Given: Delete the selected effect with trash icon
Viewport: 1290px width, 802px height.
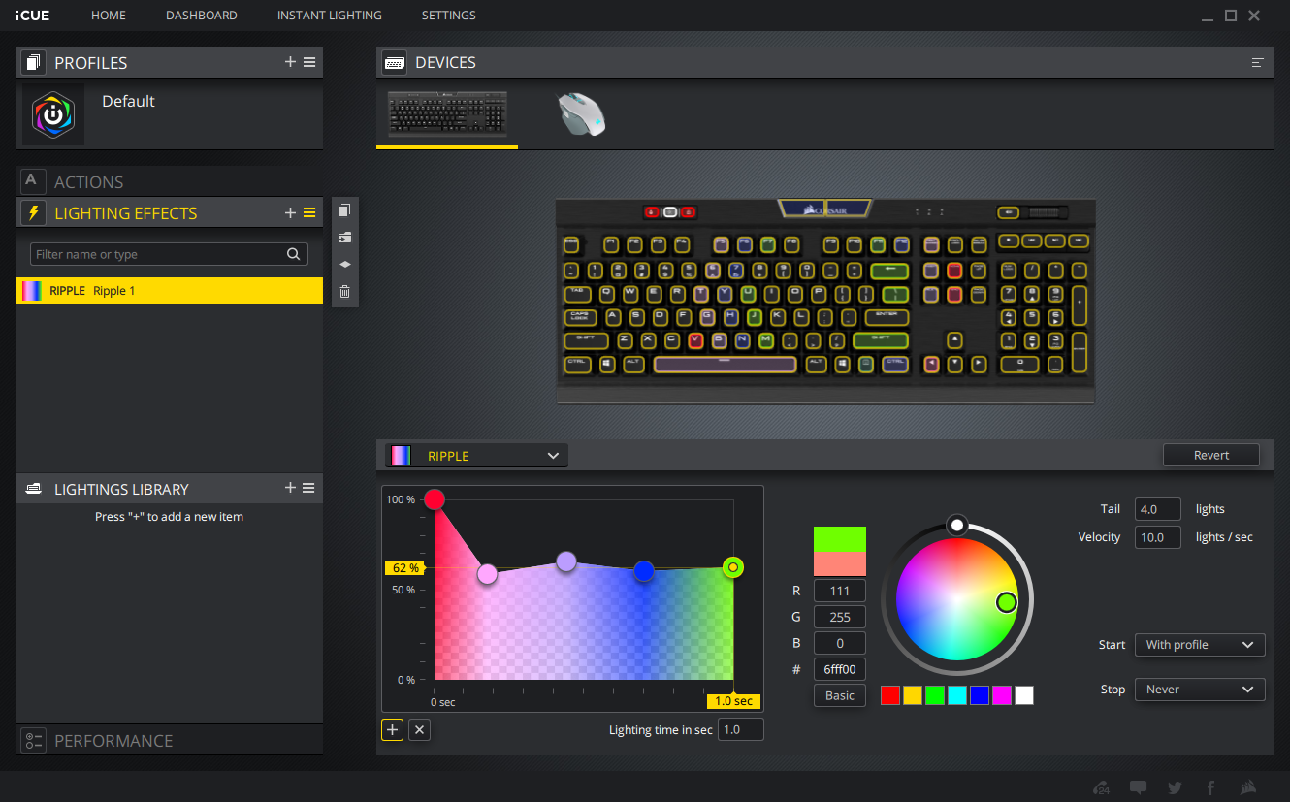Looking at the screenshot, I should pyautogui.click(x=344, y=291).
